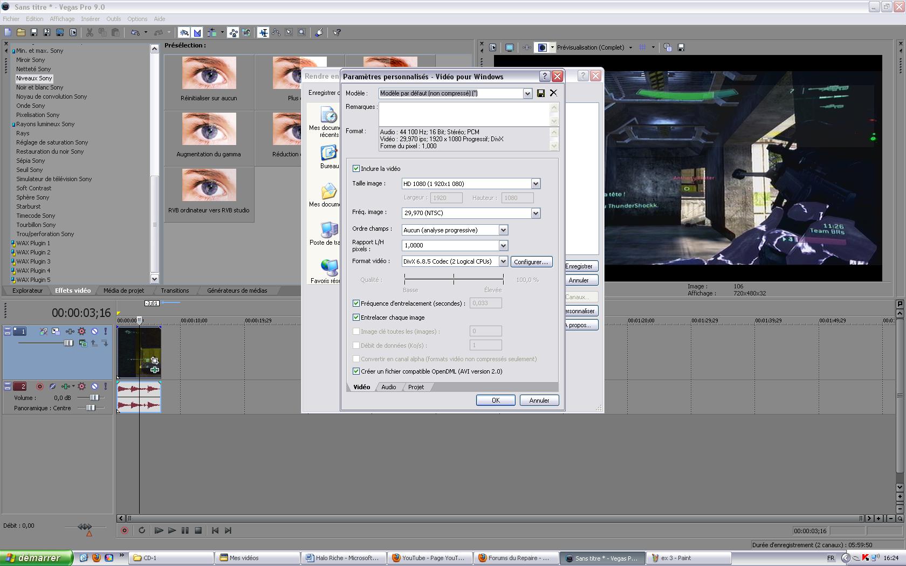The width and height of the screenshot is (906, 566).
Task: Expand the Fréq. image combo box
Action: [536, 213]
